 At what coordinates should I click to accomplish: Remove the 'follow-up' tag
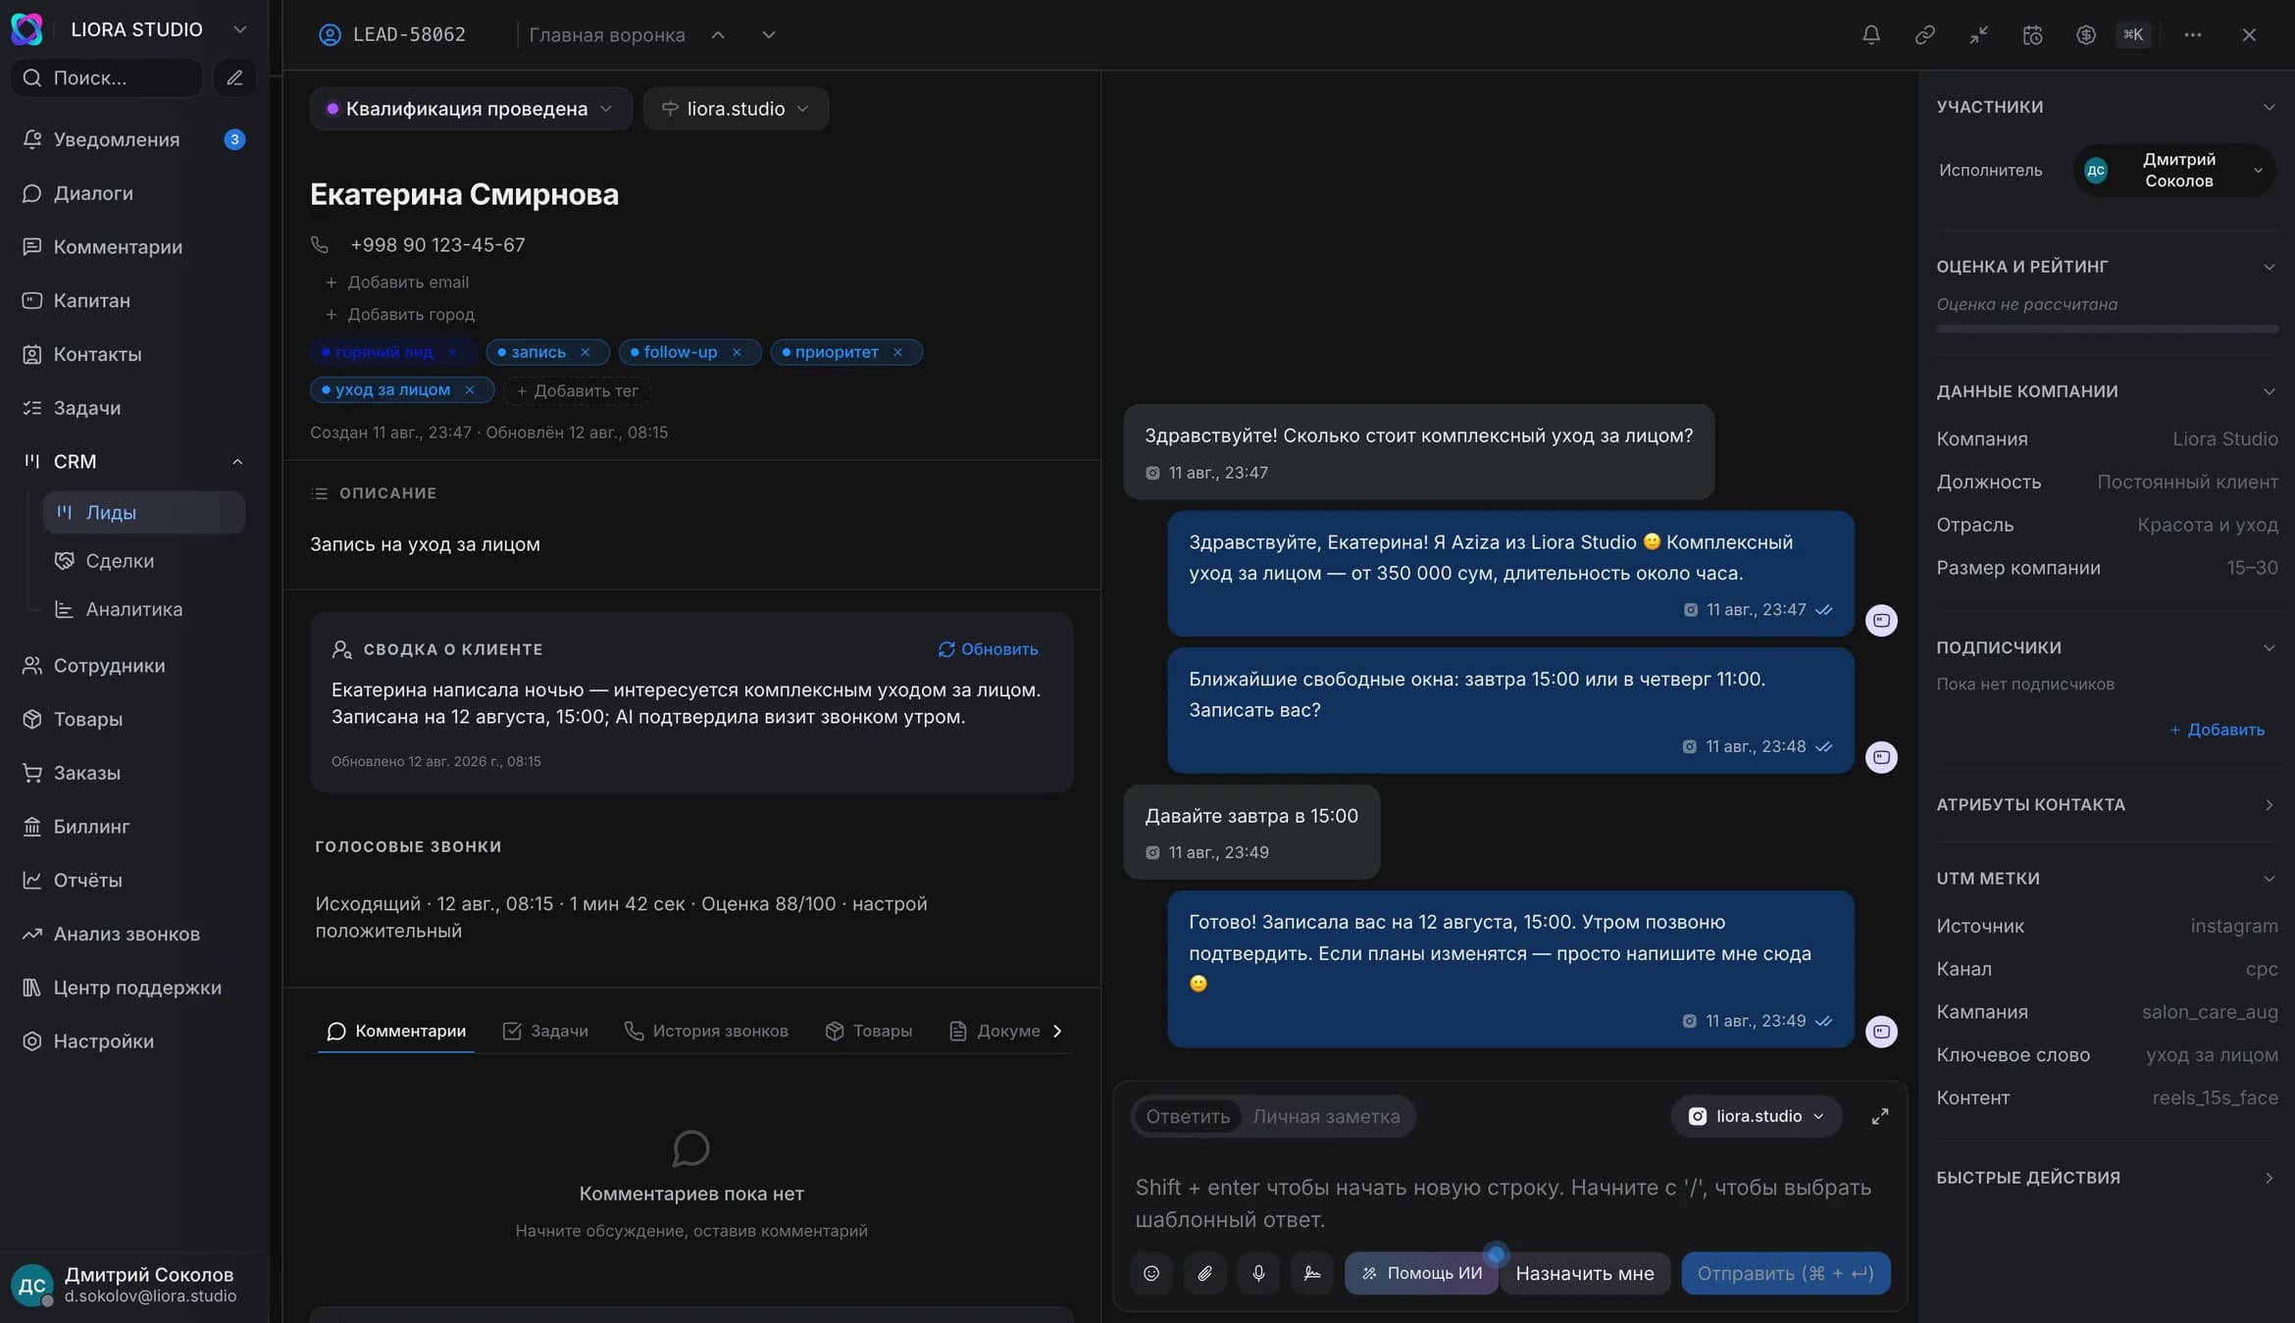click(x=737, y=352)
